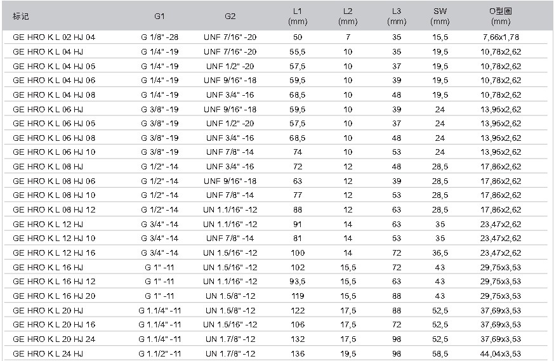Select the 44,04x3,53 O-ring value

[x=501, y=353]
